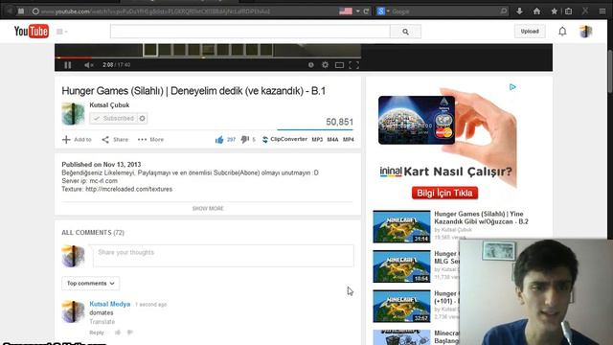
Task: Enter fullscreen mode
Action: 353,65
